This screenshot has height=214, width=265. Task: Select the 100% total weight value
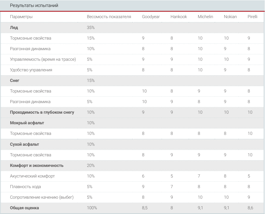[x=92, y=208]
